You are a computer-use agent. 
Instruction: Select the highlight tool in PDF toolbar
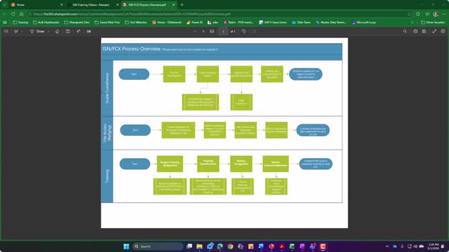click(16, 31)
